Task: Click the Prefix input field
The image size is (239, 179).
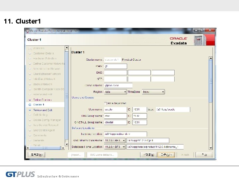Action: pos(116,66)
